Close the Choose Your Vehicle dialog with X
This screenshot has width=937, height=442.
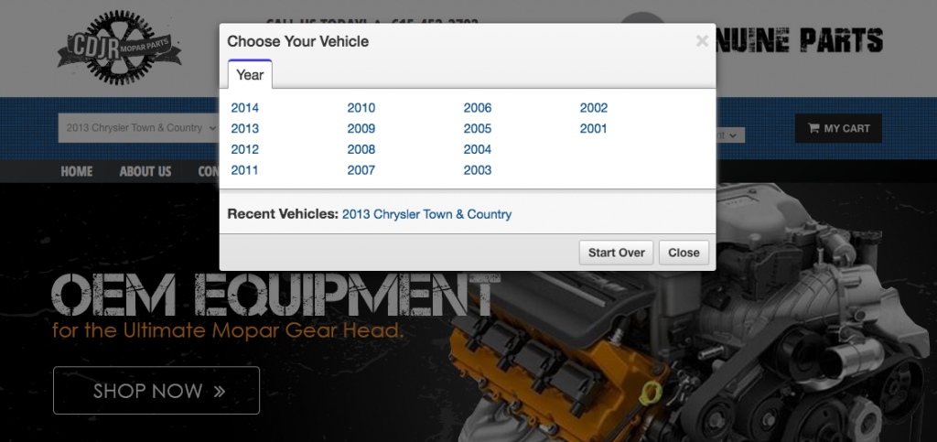pyautogui.click(x=702, y=40)
